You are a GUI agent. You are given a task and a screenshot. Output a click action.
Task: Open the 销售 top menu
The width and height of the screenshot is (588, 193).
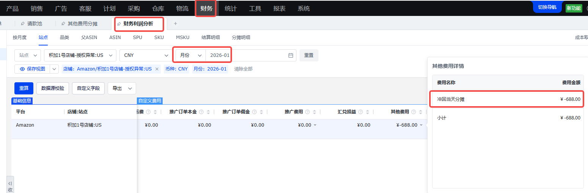pos(37,8)
